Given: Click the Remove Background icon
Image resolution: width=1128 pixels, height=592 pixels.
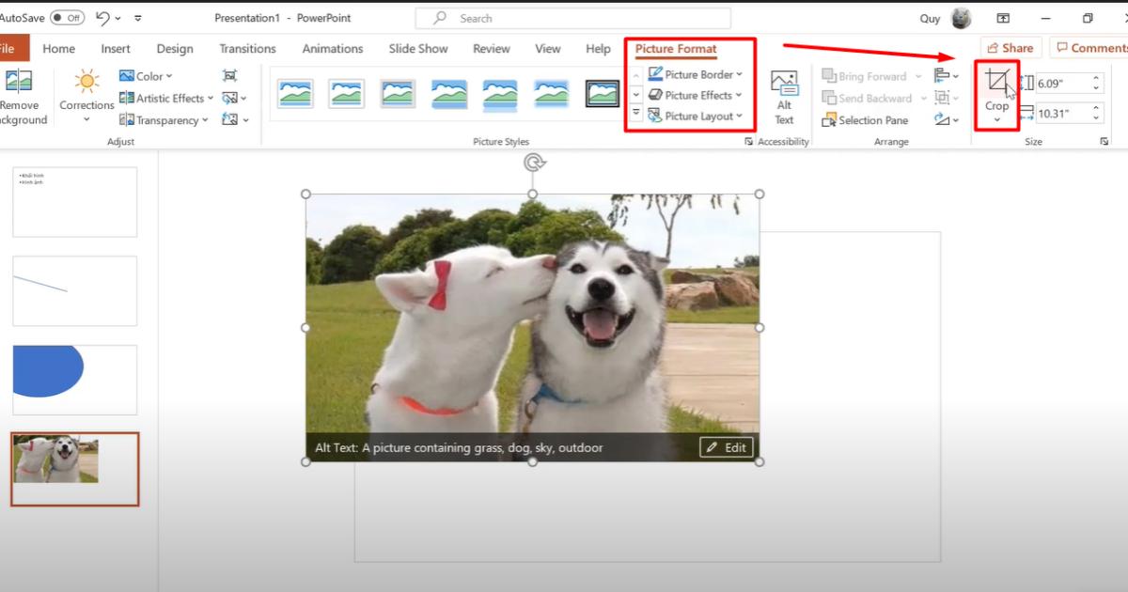Looking at the screenshot, I should [19, 83].
